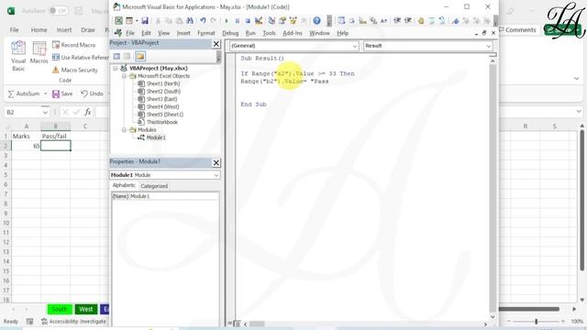
Task: Click Record Macro in Excel ribbon
Action: 73,45
